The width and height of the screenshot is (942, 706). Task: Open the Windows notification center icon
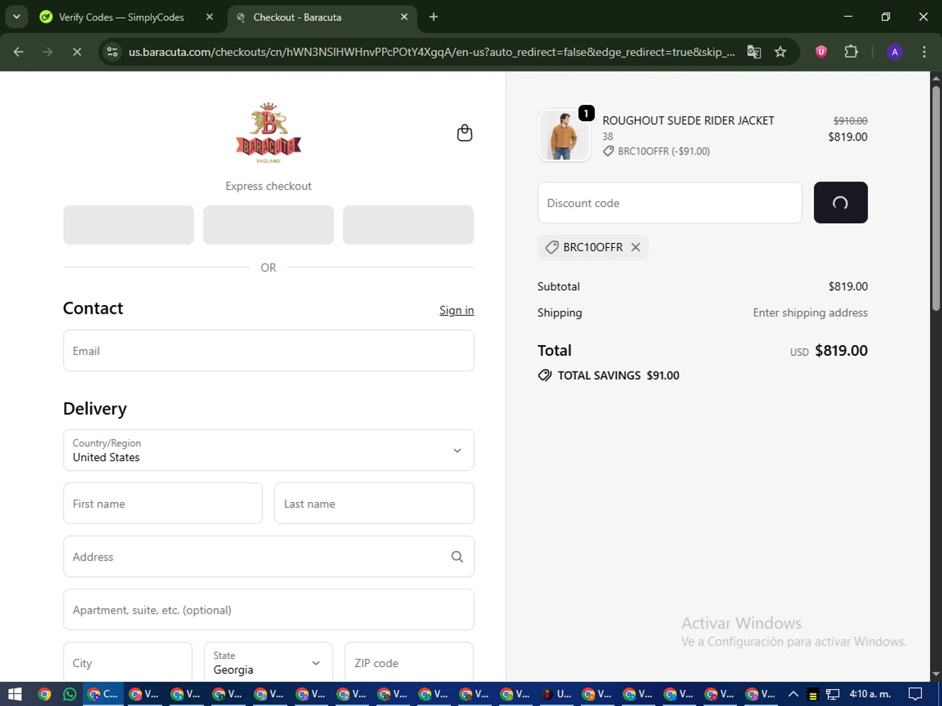tap(916, 694)
